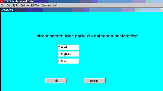This screenshot has height=91, width=163.
Task: Click the Intreprinderea face parte question text
Action: 87,36
